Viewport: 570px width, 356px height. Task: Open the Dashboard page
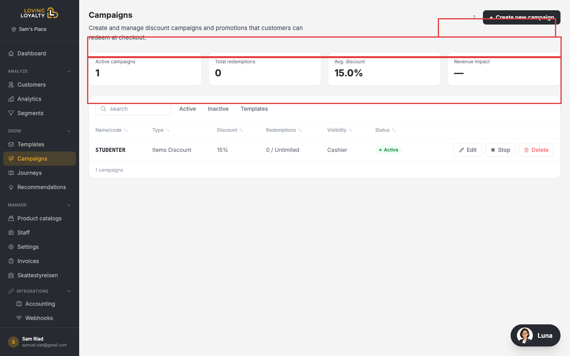[x=40, y=53]
